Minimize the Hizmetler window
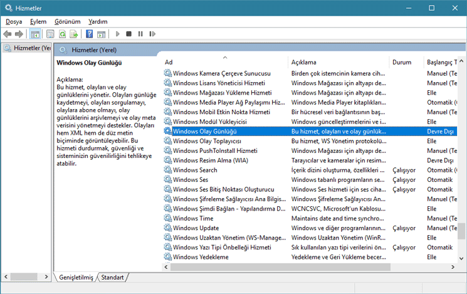The height and width of the screenshot is (294, 467). pyautogui.click(x=409, y=8)
